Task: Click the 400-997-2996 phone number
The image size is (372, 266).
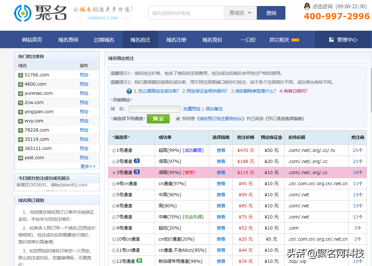Action: [x=337, y=16]
